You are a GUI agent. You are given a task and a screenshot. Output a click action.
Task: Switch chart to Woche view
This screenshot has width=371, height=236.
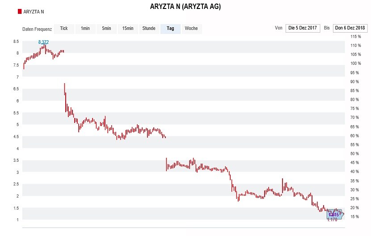point(191,29)
